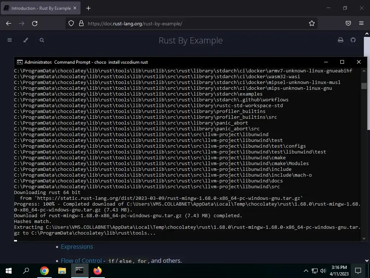Screen dimensions: 370x278
Task: Click the path ending in rustc-std-workspace-std
Action: 149,105
